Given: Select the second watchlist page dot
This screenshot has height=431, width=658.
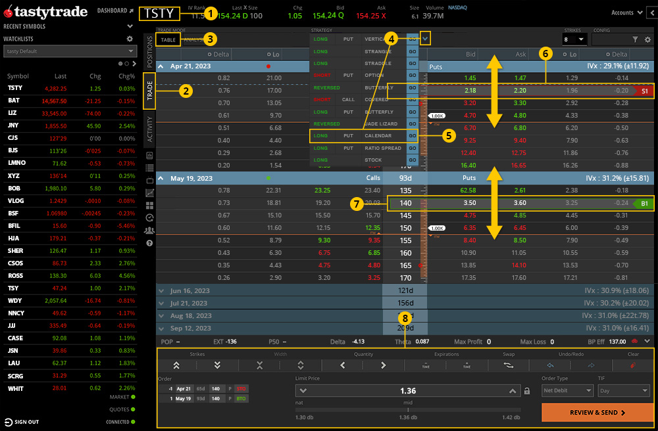Looking at the screenshot, I should point(127,64).
